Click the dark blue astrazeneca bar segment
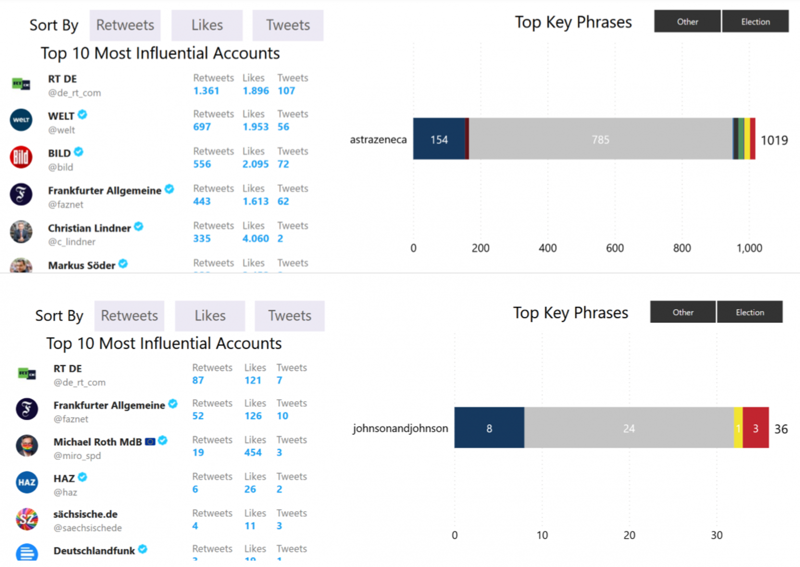This screenshot has height=567, width=800. [x=439, y=138]
